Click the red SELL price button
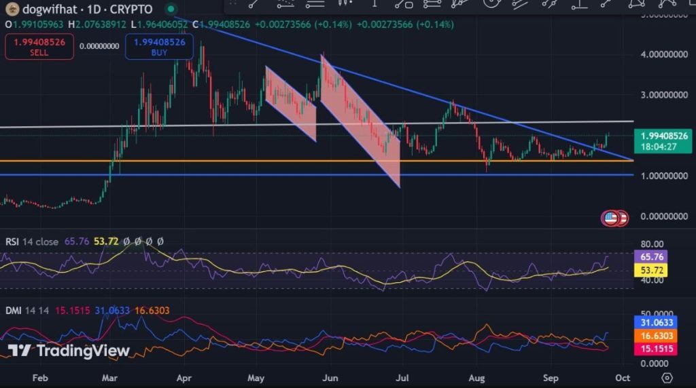The image size is (696, 388). click(39, 47)
